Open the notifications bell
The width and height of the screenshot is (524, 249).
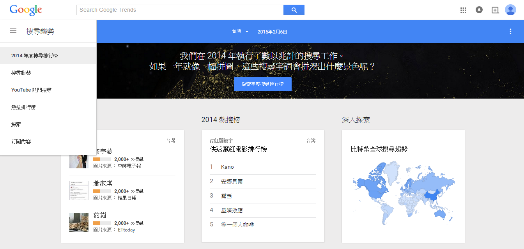coord(479,10)
